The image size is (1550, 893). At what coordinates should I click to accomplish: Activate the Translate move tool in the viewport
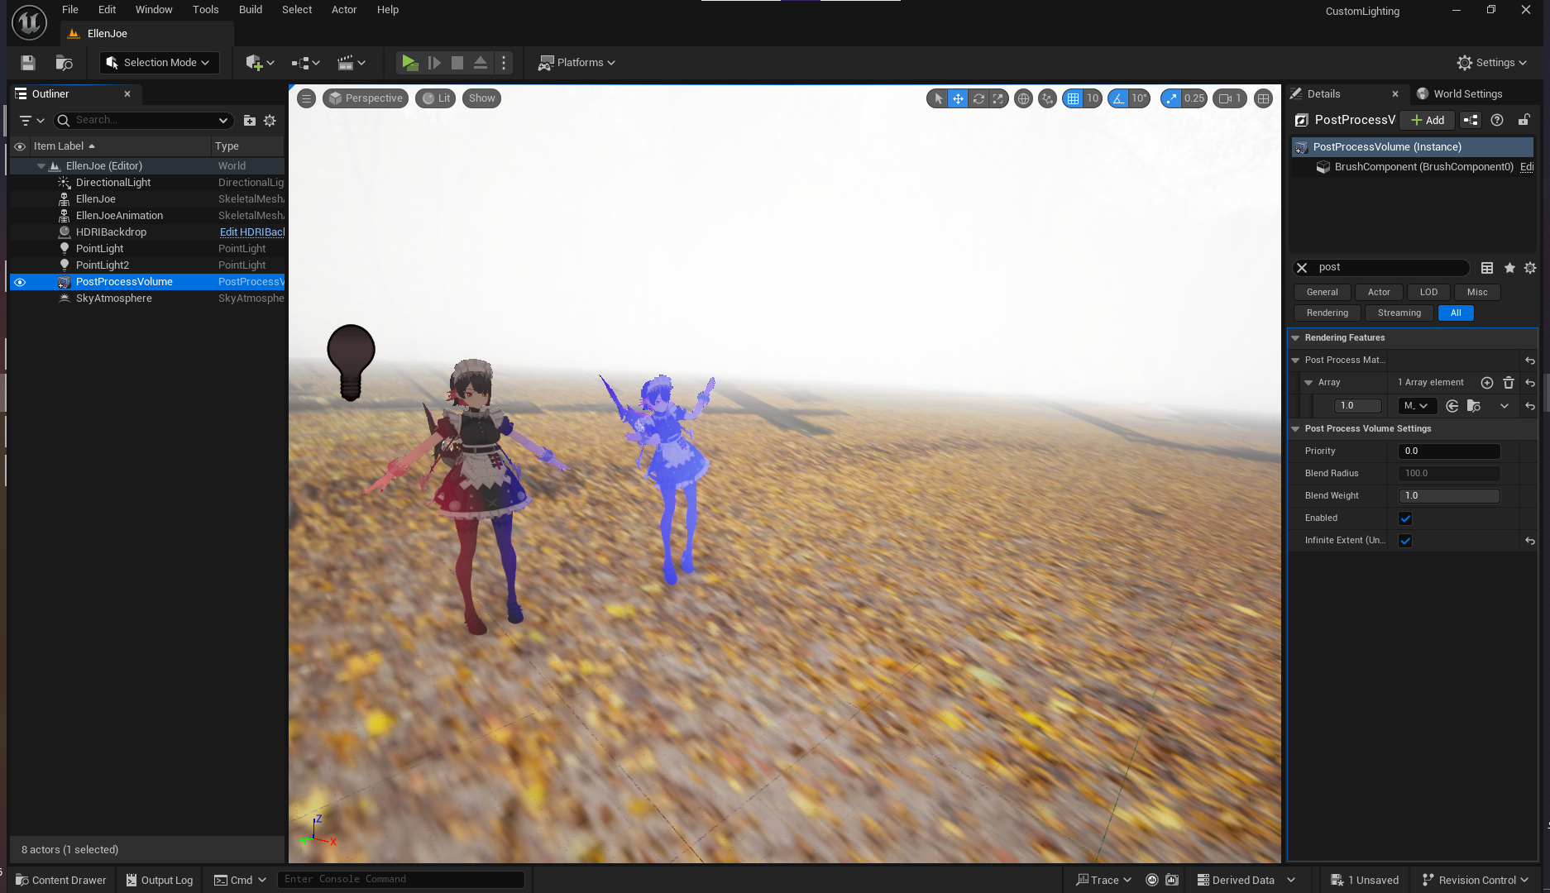click(x=958, y=98)
